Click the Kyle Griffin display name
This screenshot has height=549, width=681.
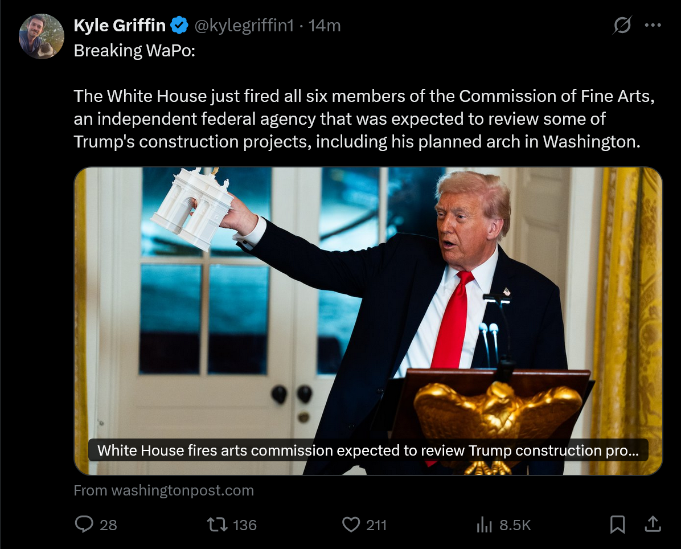coord(120,26)
